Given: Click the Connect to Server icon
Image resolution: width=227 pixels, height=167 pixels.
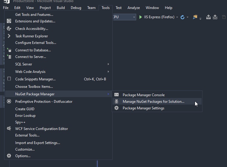Looking at the screenshot, I should 9,57.
